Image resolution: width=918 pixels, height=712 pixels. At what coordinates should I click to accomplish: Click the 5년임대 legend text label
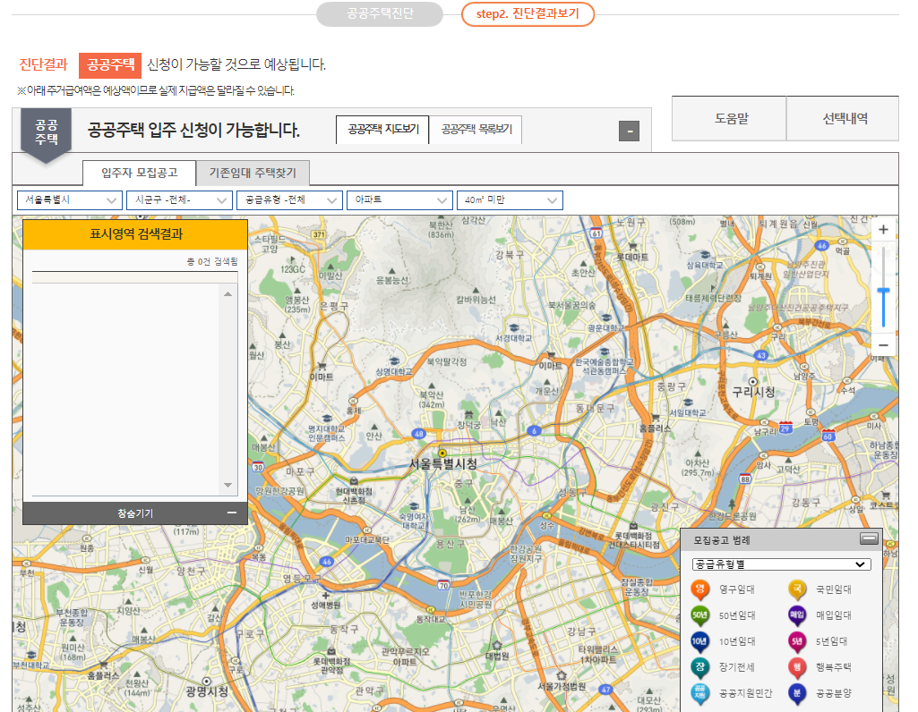(831, 641)
